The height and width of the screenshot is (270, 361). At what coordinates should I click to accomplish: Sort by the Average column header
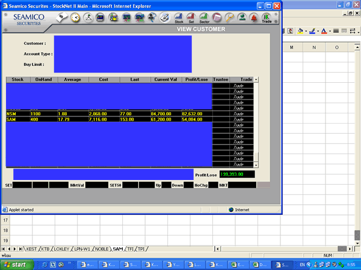(73, 79)
